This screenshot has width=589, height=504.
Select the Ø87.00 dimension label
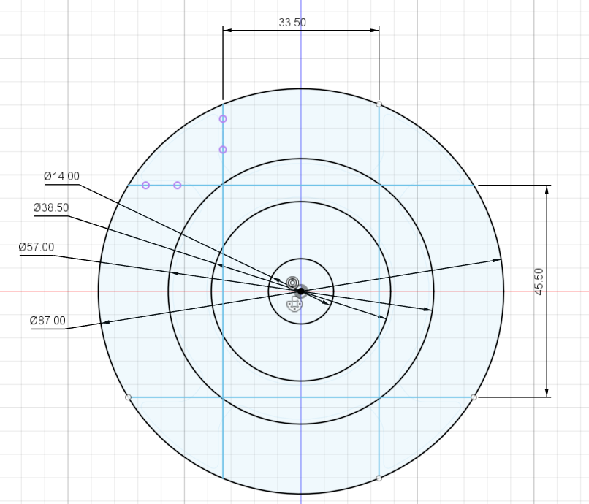[47, 321]
